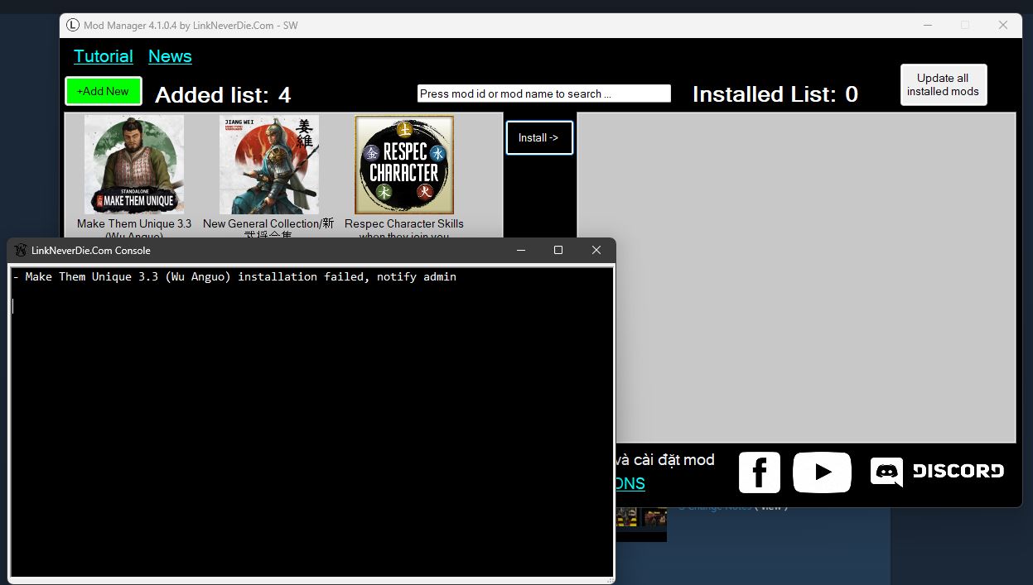Open the YouTube channel icon
This screenshot has height=585, width=1033.
(822, 472)
